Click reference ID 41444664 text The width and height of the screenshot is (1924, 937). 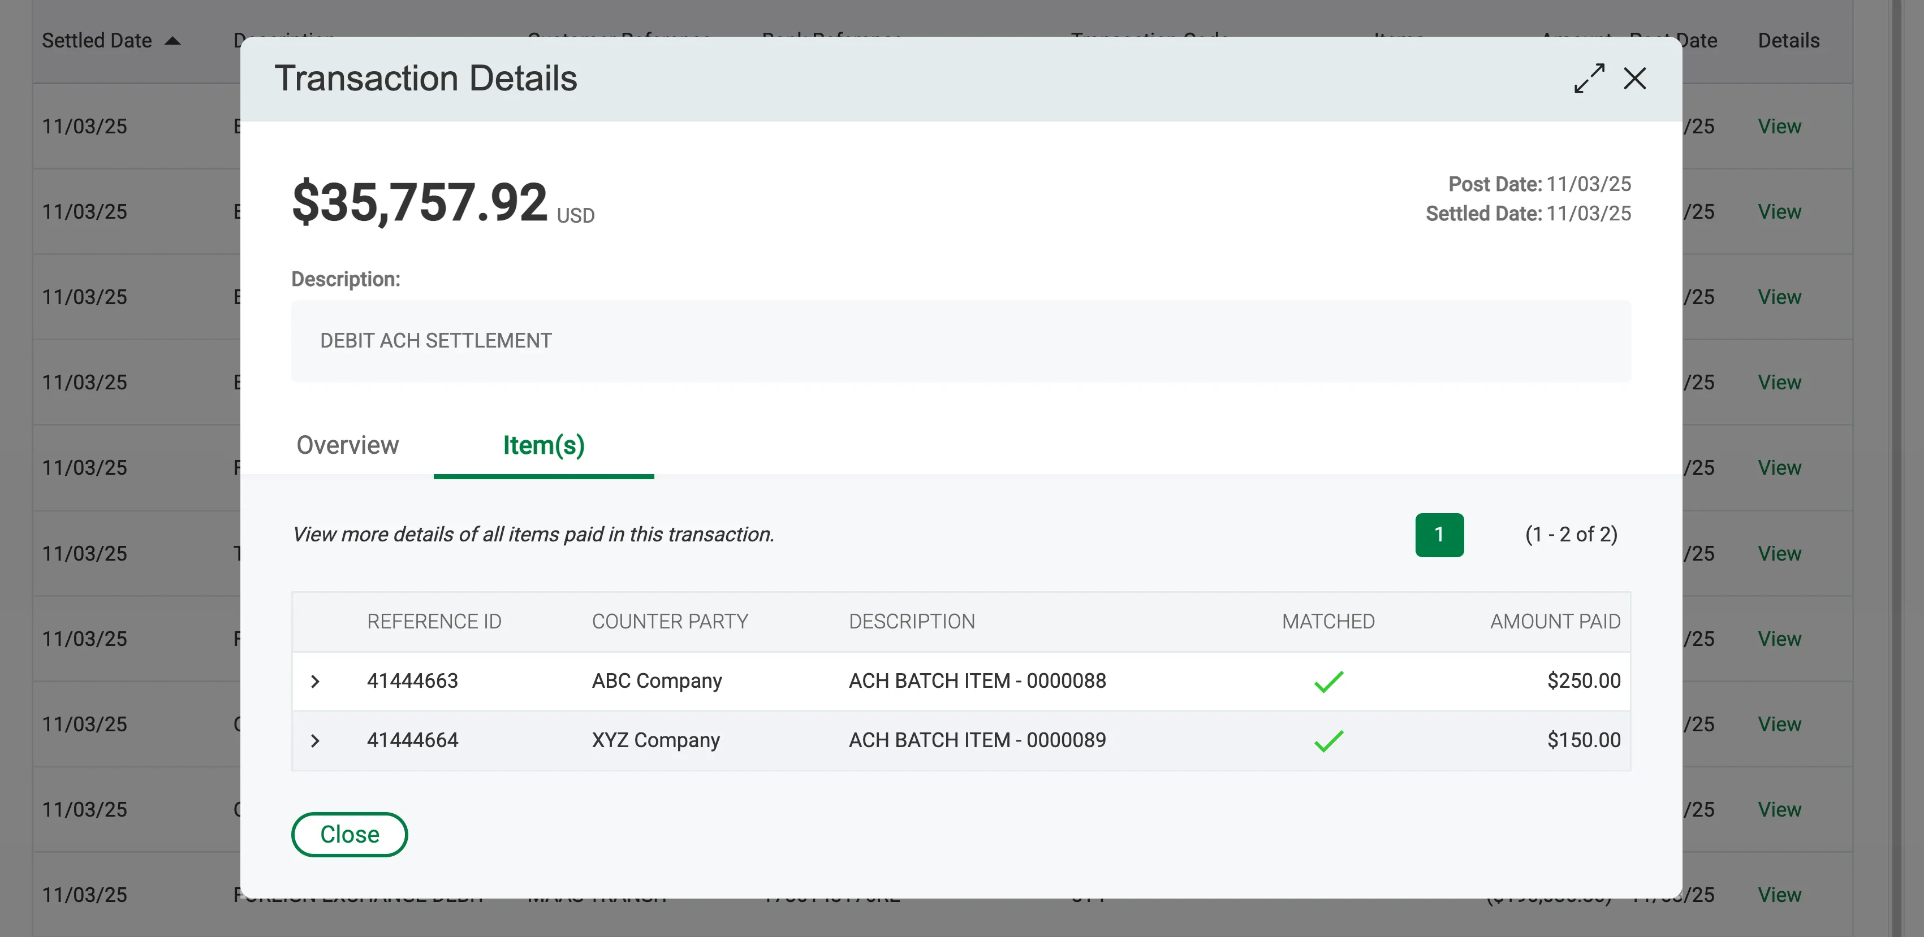click(x=412, y=741)
